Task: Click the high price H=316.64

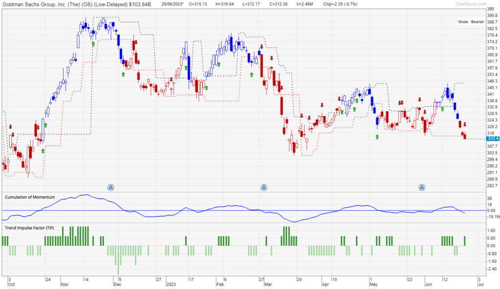Action: tap(225, 4)
